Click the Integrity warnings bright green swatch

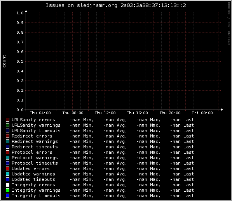pyautogui.click(x=7, y=190)
